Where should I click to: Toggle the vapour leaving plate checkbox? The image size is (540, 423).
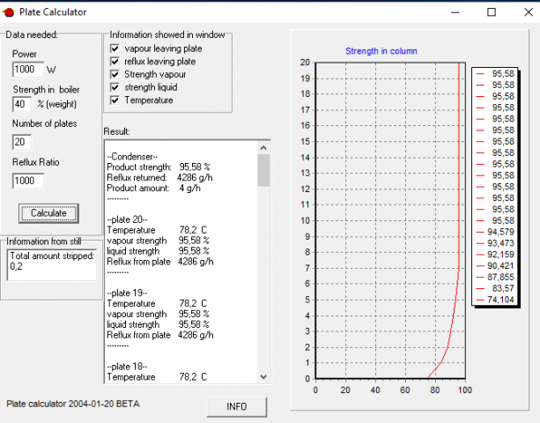115,48
